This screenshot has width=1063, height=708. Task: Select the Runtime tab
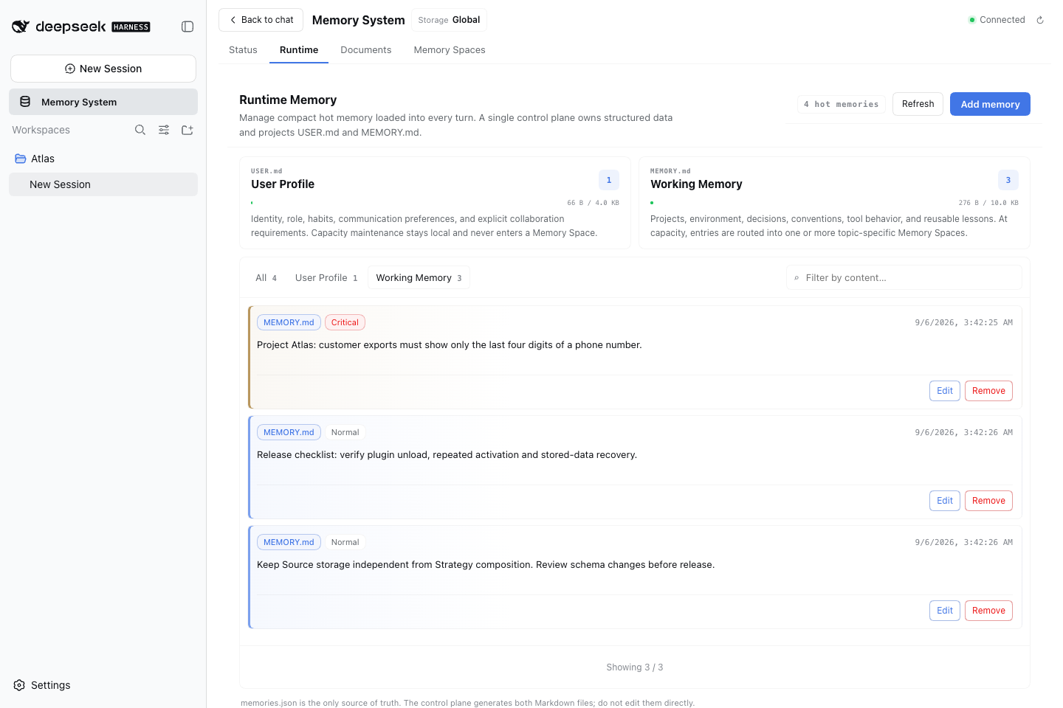coord(299,50)
